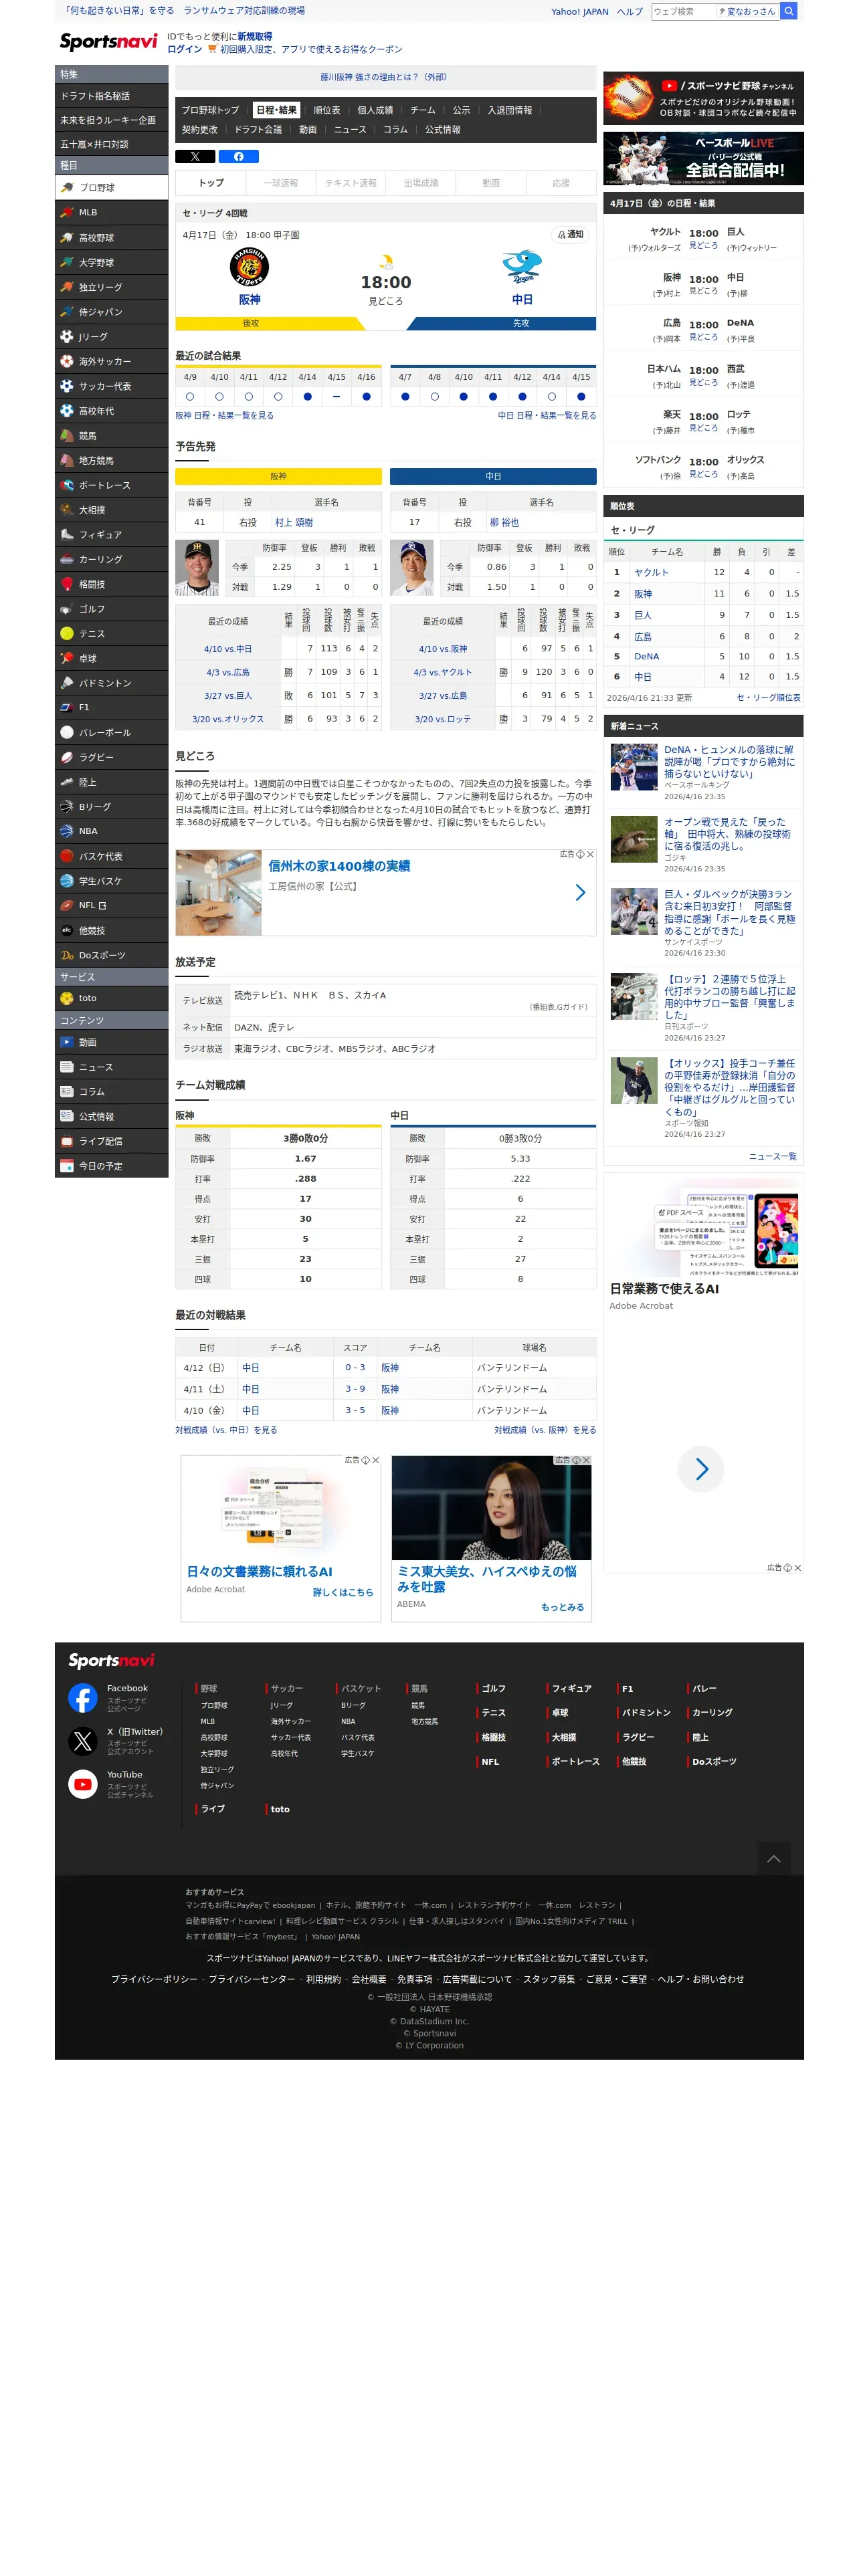Open the Sportsnavi logo in the header
The height and width of the screenshot is (2576, 859).
pyautogui.click(x=108, y=41)
